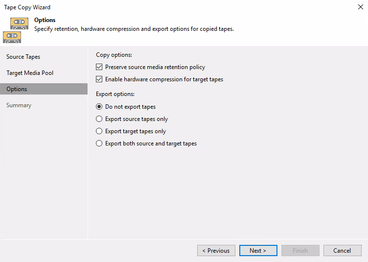
Task: Open the Target Media Pool step
Action: click(30, 73)
